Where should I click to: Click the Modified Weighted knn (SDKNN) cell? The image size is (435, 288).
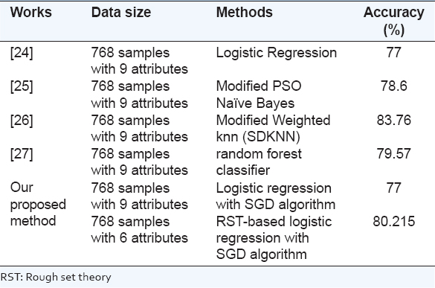tap(273, 129)
